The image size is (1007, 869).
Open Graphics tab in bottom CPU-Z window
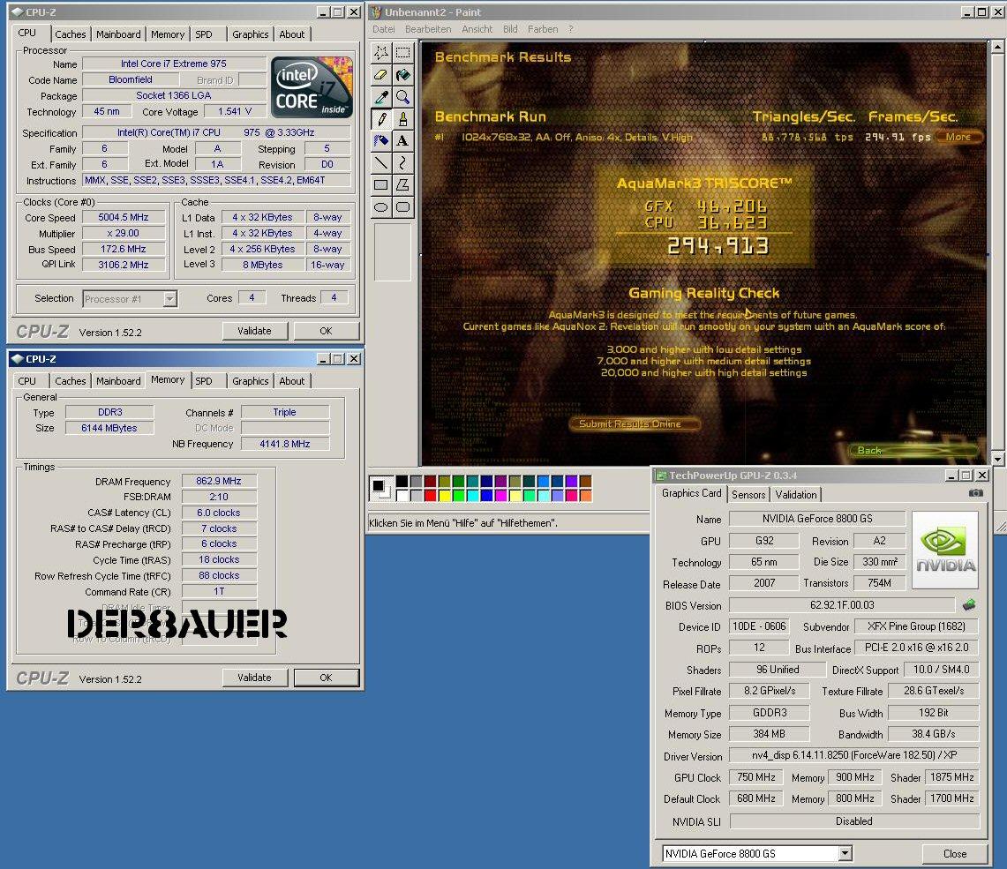tap(250, 381)
